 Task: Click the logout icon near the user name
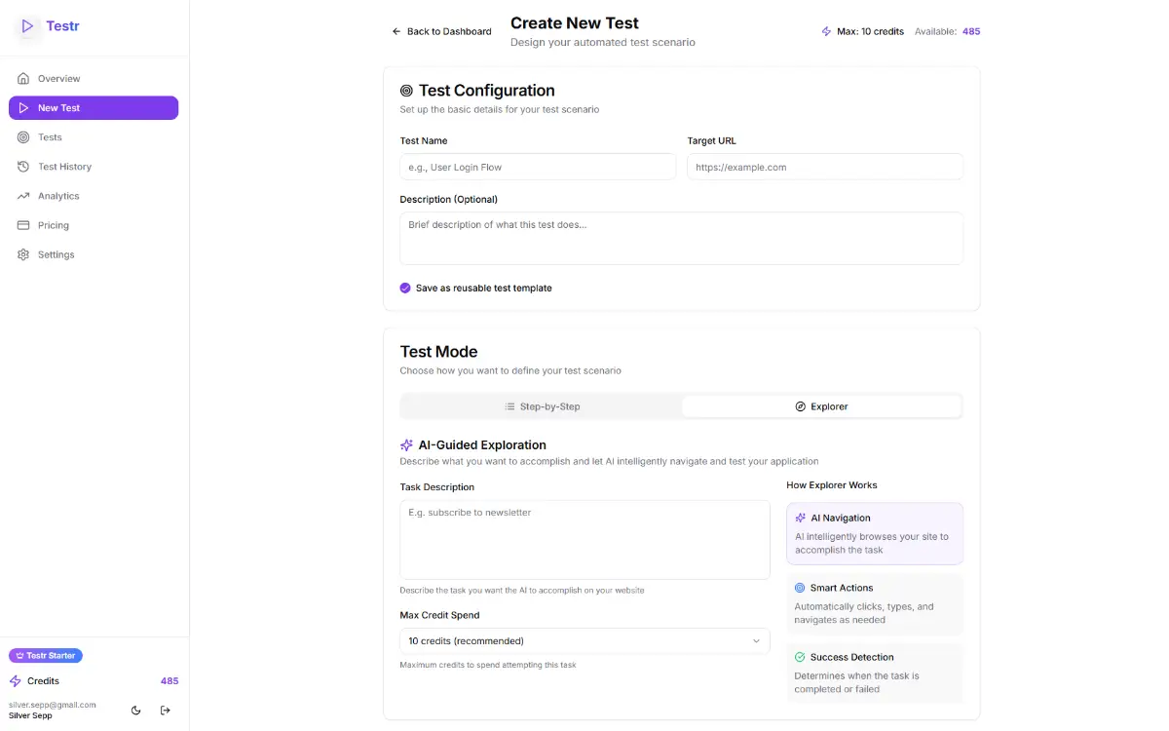tap(166, 711)
